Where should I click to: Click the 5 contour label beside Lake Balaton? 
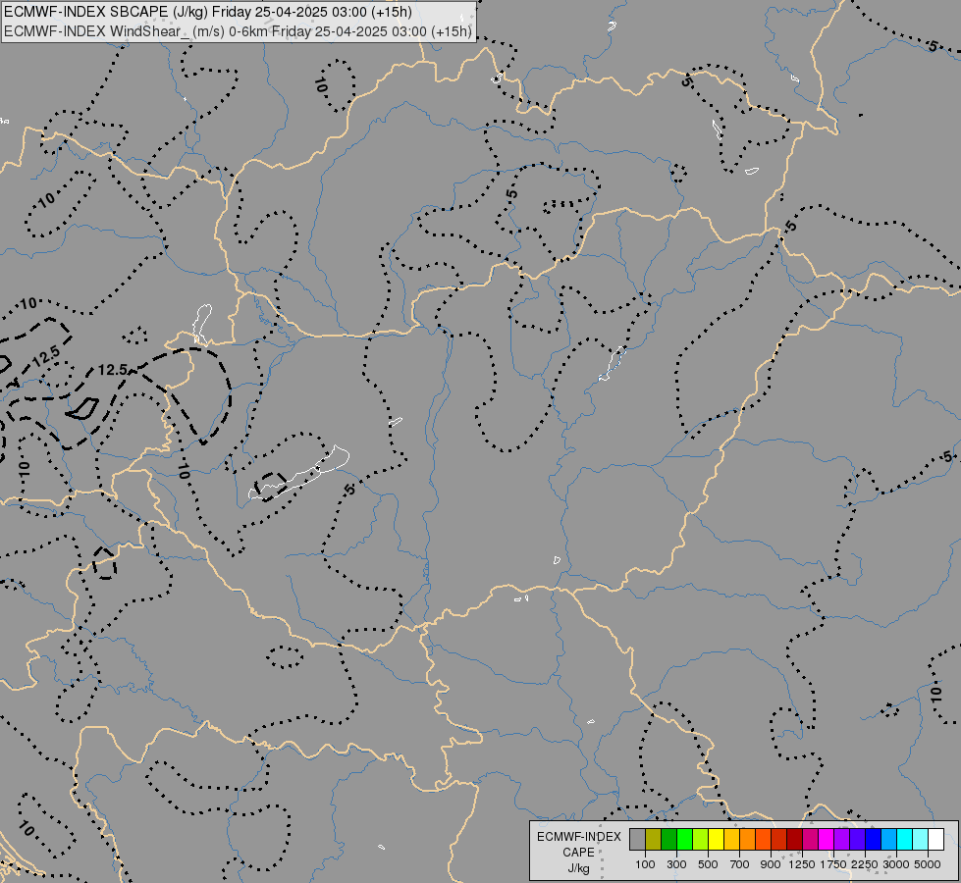coord(349,490)
